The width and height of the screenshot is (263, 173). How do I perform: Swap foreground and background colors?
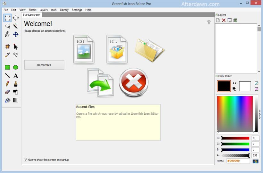point(234,83)
